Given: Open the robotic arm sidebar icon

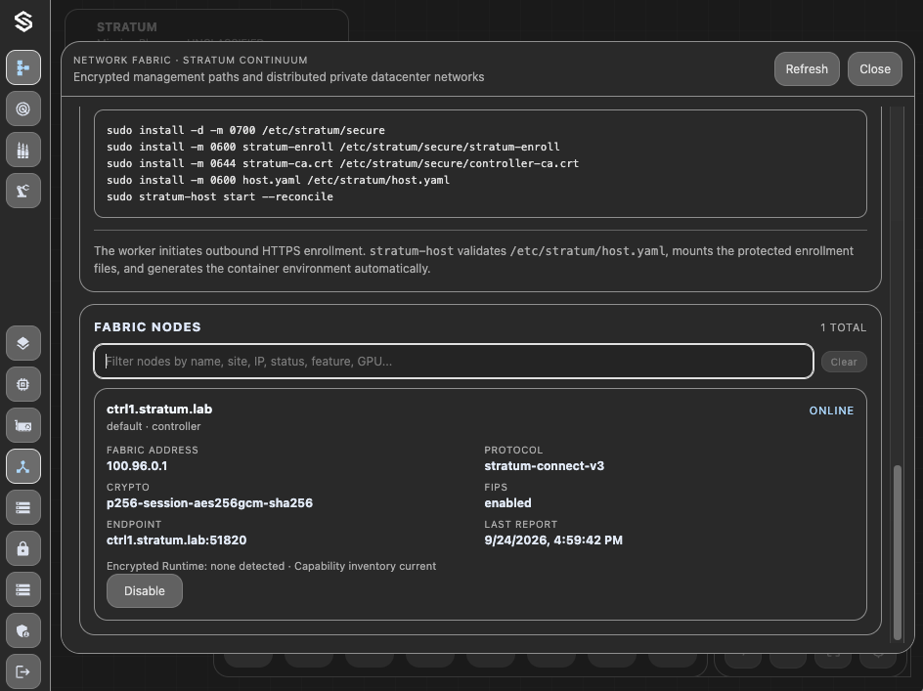Looking at the screenshot, I should pyautogui.click(x=22, y=191).
